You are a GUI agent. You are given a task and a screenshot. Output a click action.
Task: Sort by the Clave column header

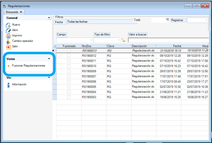tap(118, 46)
